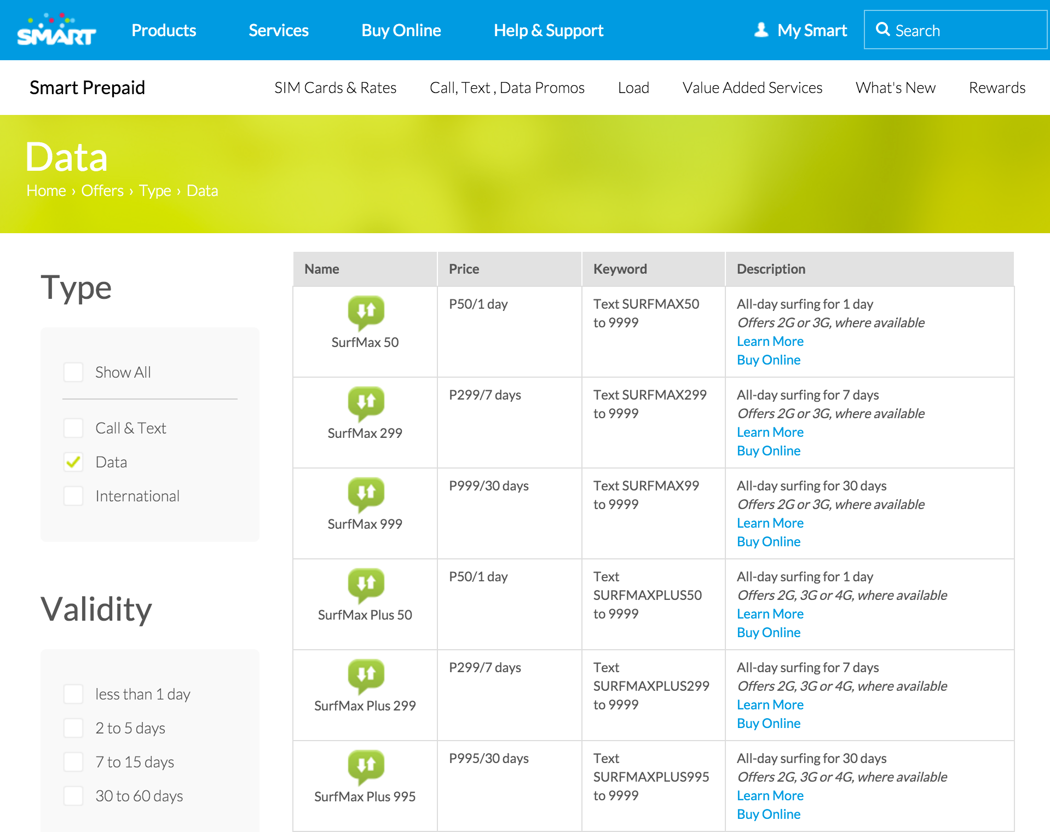Click Learn More for SurfMax Plus 50
1050x832 pixels.
pos(770,614)
